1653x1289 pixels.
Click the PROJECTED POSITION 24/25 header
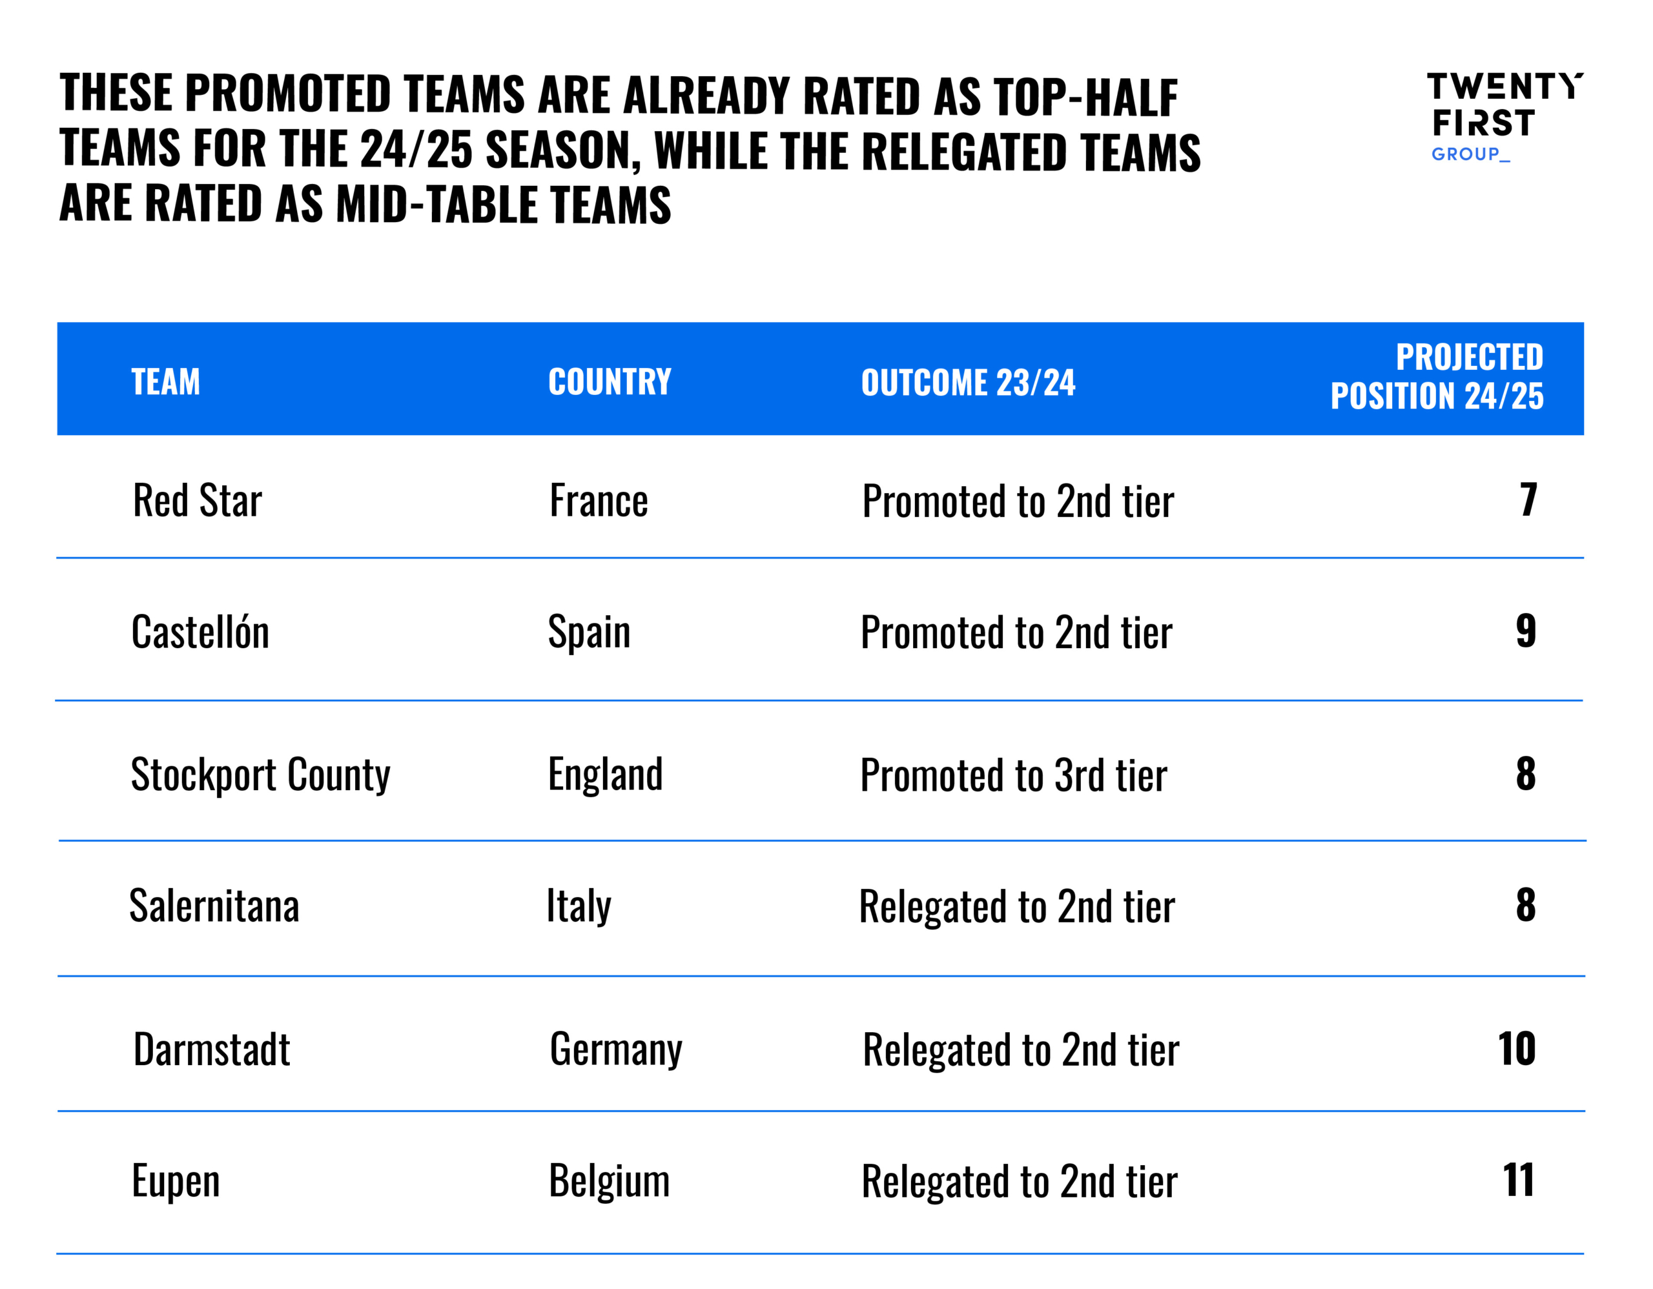click(1436, 377)
